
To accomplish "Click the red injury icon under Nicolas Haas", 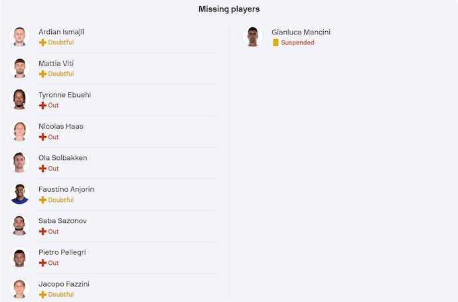I will [x=42, y=137].
